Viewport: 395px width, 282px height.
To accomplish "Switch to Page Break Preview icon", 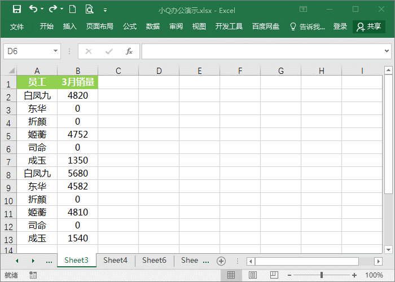I will pyautogui.click(x=274, y=275).
